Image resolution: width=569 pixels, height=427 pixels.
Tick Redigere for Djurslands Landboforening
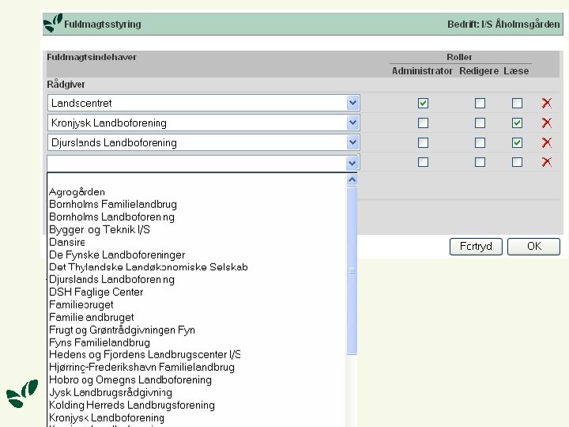(x=480, y=142)
